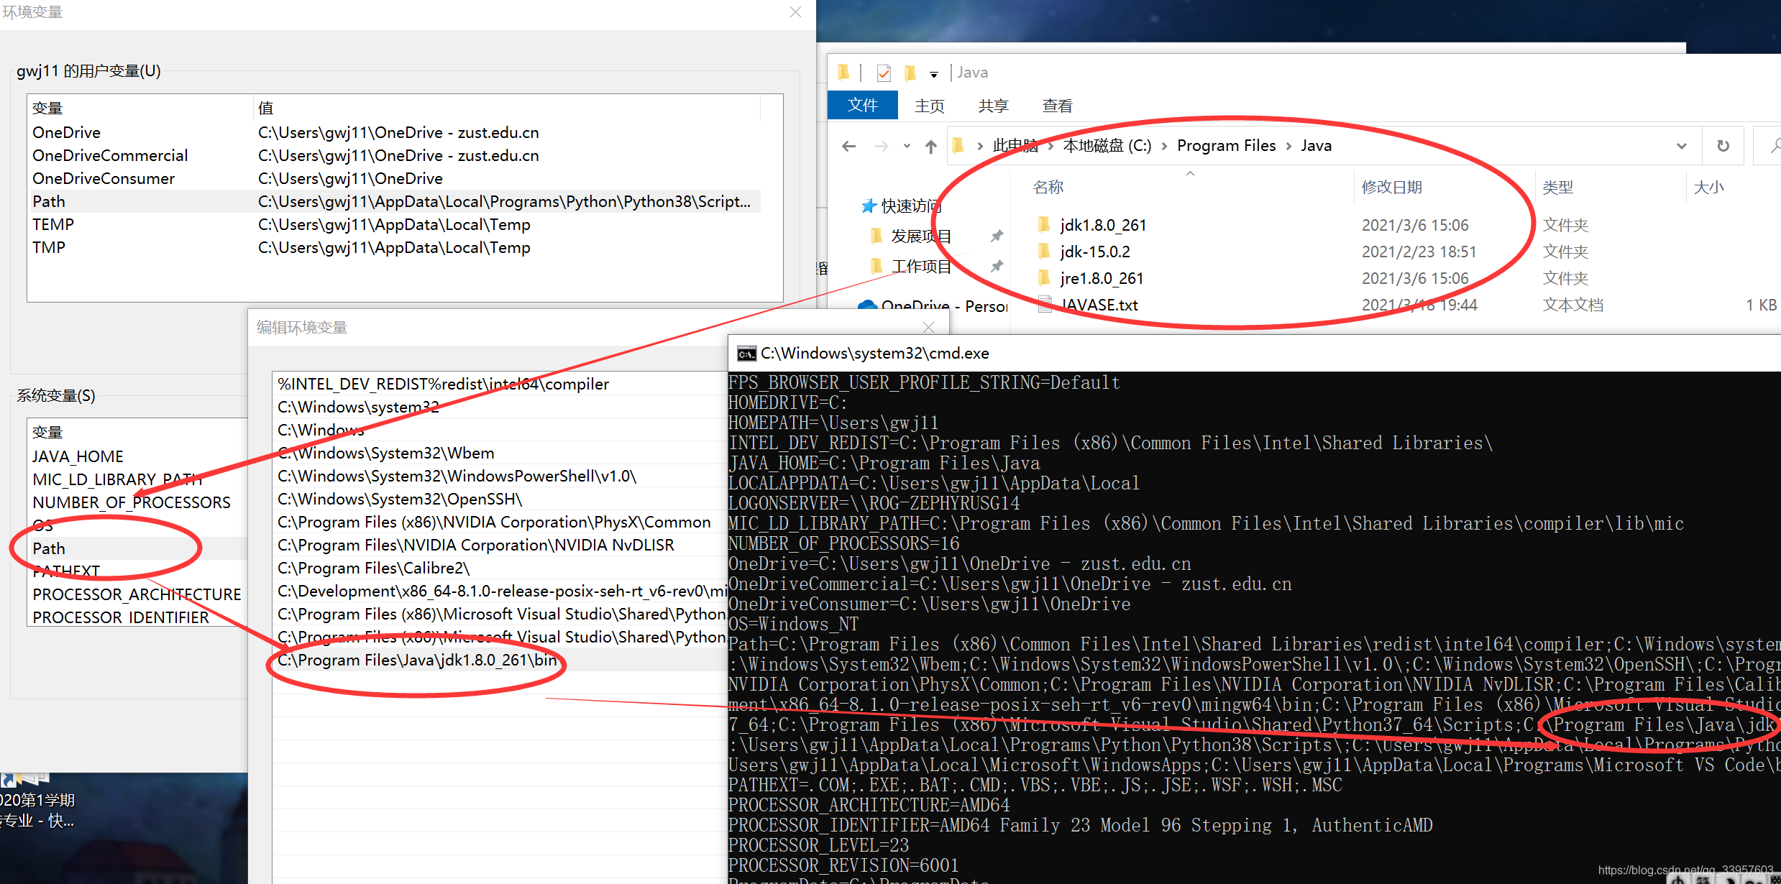
Task: Select the Path row in user variables
Action: [x=393, y=201]
